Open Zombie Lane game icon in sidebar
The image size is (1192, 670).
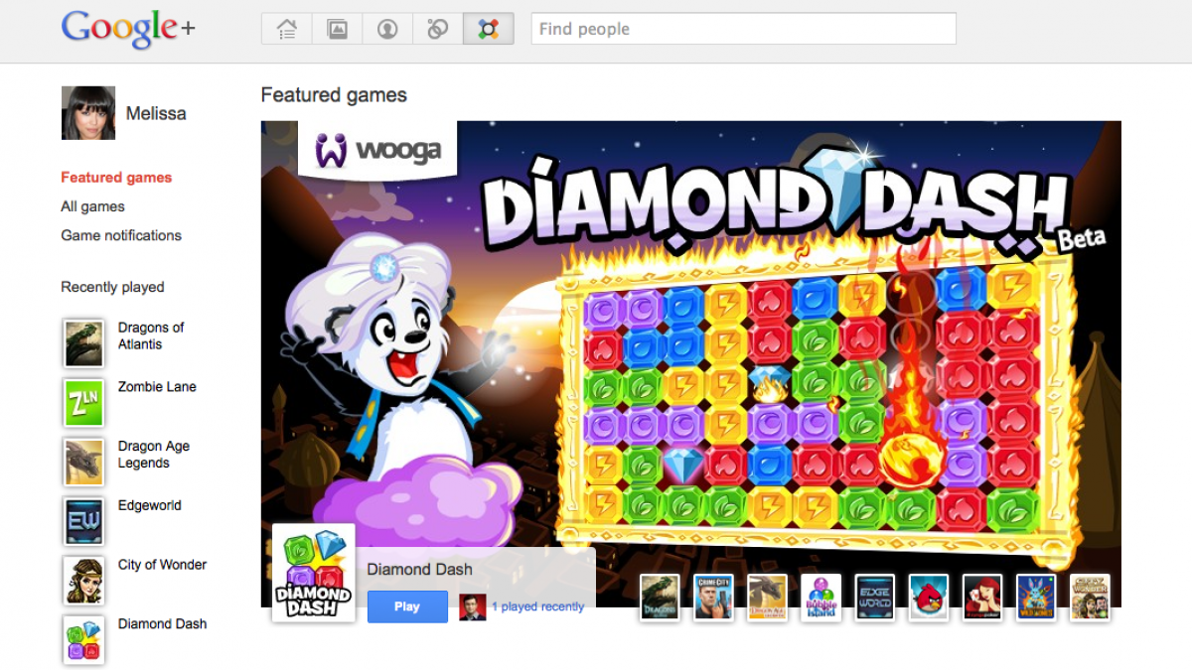point(83,402)
